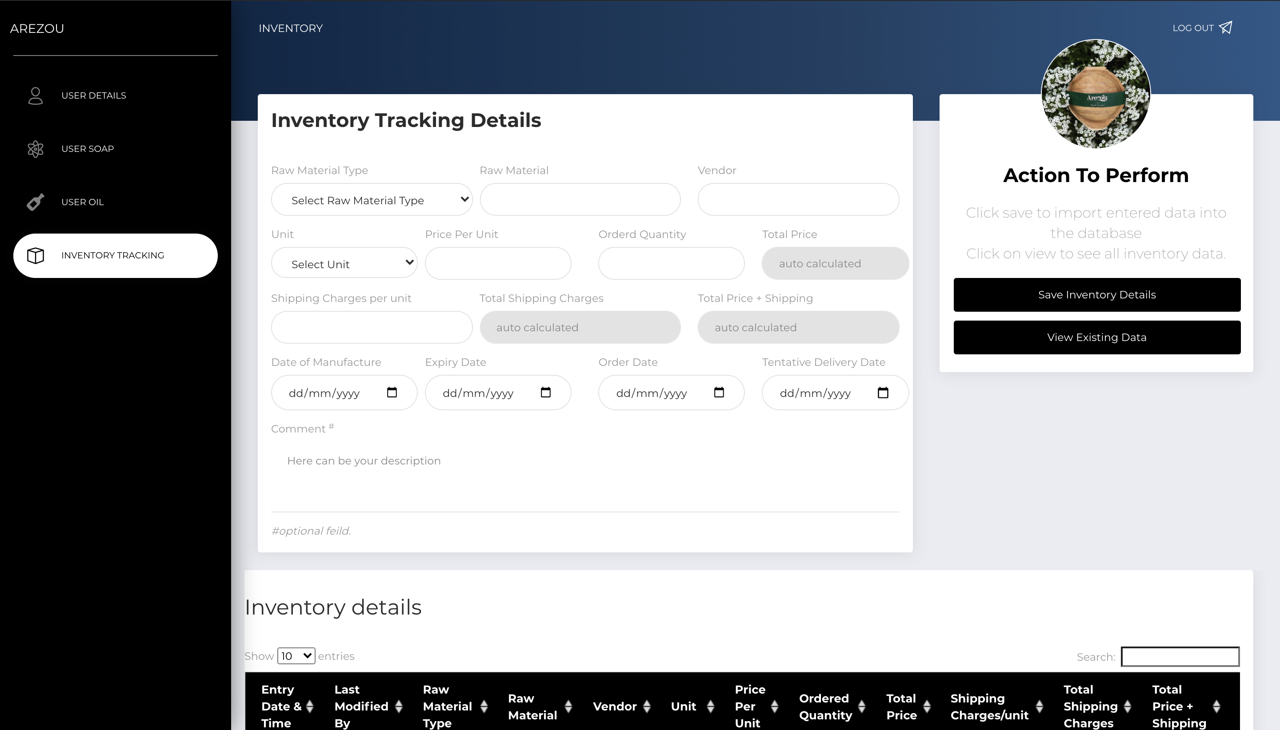Image resolution: width=1280 pixels, height=730 pixels.
Task: Click the User Oil bottle icon
Action: pos(35,202)
